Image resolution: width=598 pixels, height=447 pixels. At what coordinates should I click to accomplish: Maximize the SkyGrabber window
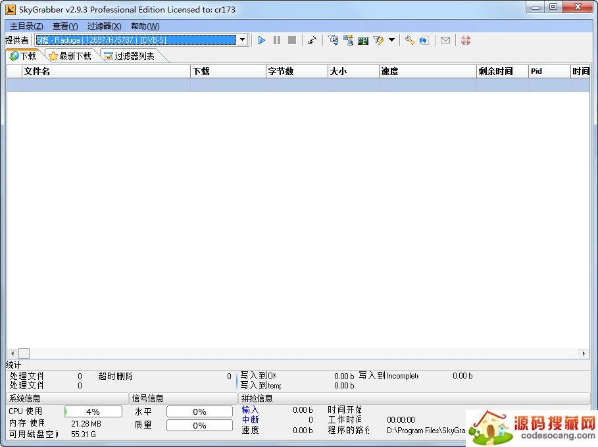coord(553,7)
